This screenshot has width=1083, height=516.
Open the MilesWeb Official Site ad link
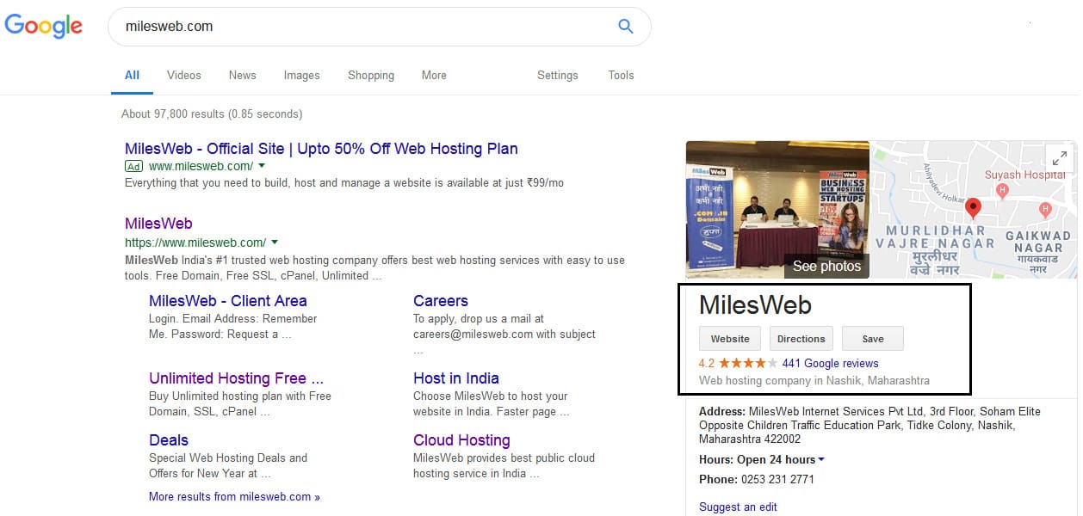click(321, 149)
